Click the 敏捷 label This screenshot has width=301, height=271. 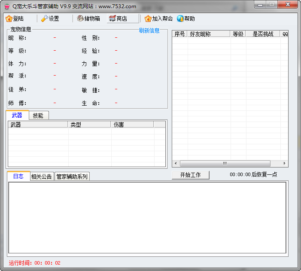(x=91, y=90)
